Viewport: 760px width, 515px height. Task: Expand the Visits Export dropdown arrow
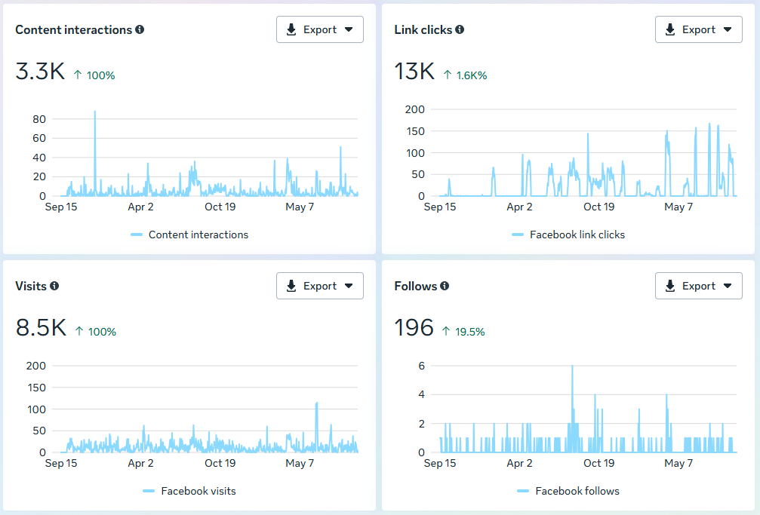(349, 286)
